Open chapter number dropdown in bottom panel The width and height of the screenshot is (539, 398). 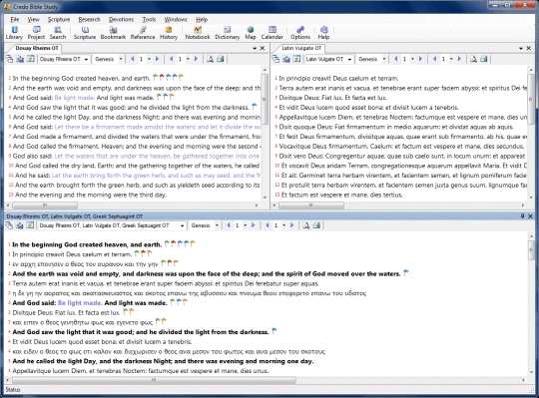(x=246, y=225)
